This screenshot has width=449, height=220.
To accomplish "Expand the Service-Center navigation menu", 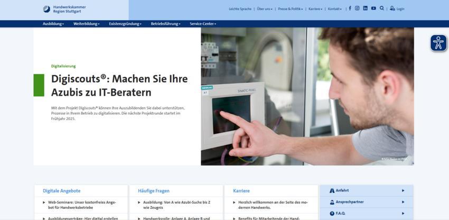I will click(x=203, y=24).
